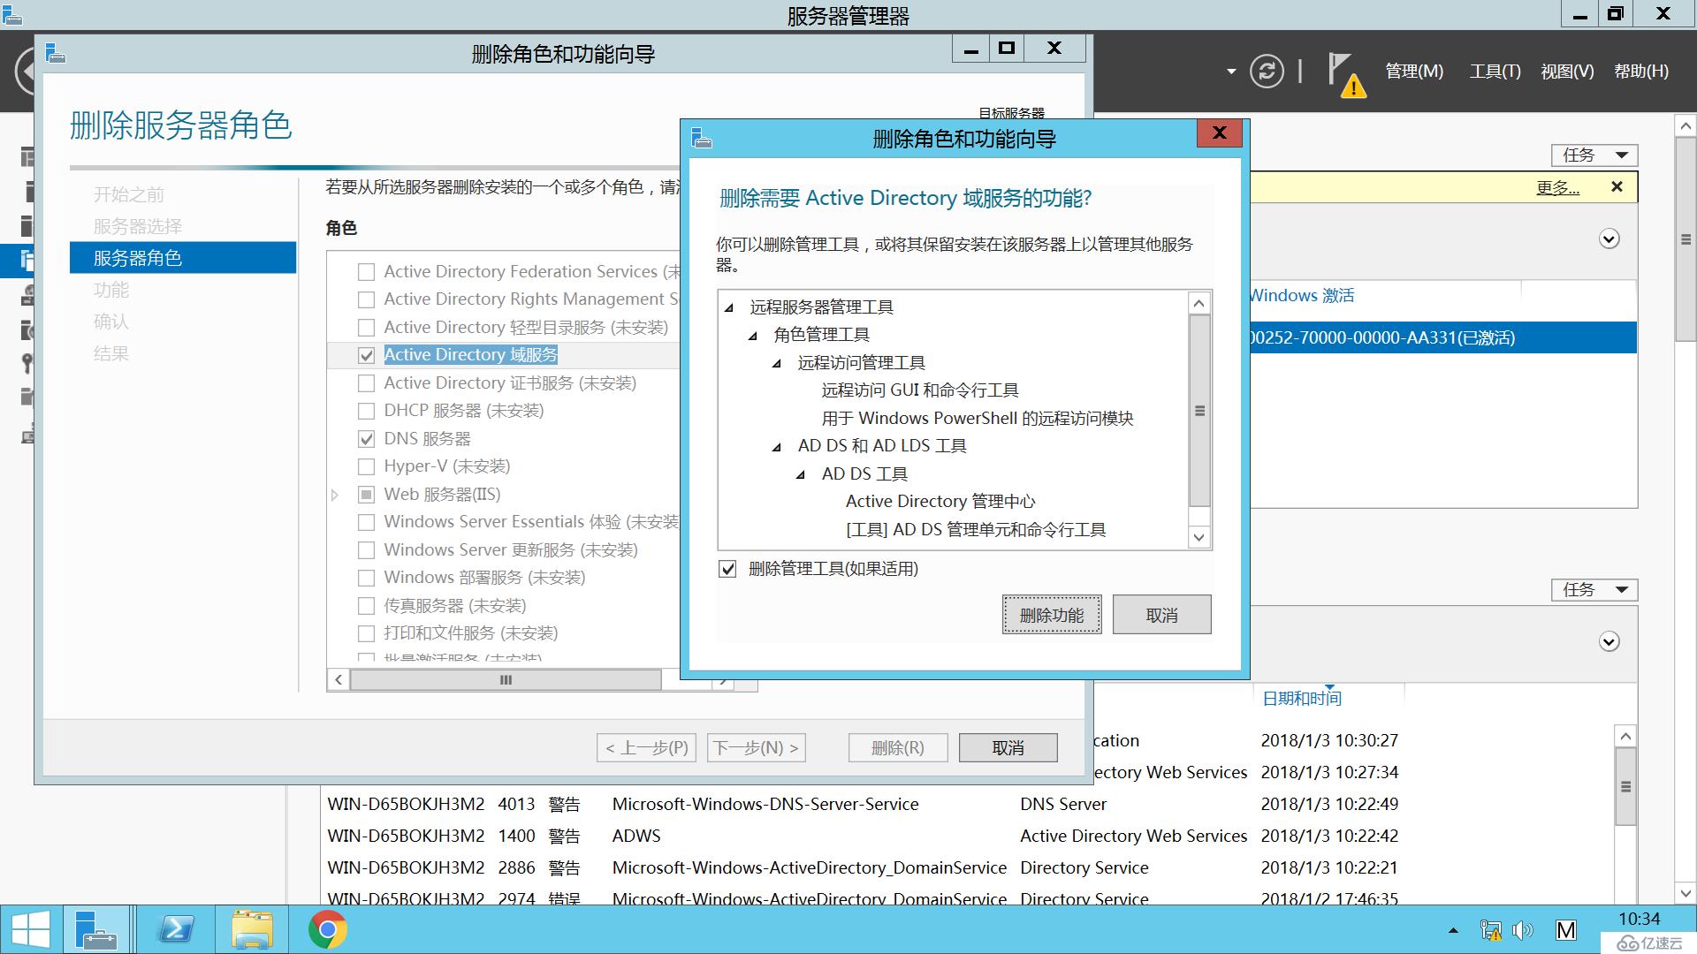
Task: Open the 帮助(H) menu
Action: coord(1641,72)
